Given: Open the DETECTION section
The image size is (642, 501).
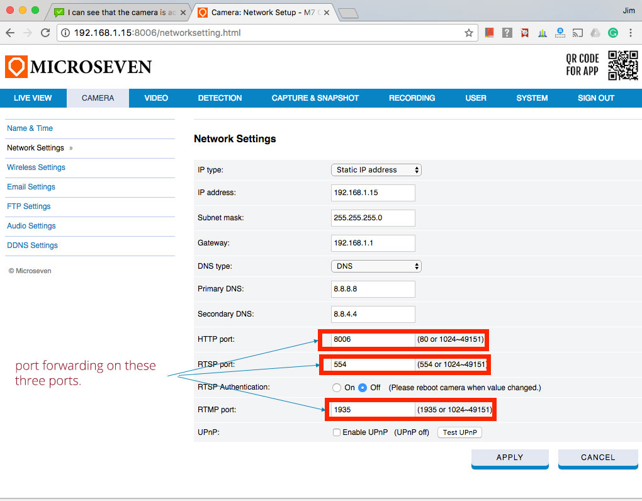Looking at the screenshot, I should (x=220, y=98).
